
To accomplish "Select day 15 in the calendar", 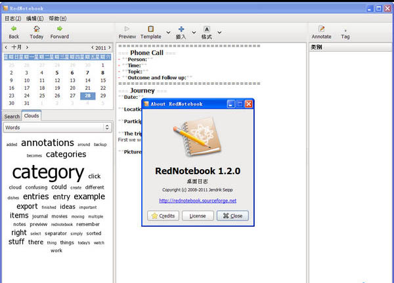I will [x=103, y=80].
